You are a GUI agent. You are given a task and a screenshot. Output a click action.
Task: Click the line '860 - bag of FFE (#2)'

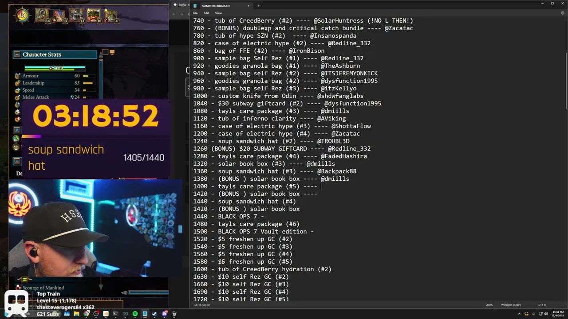[259, 51]
